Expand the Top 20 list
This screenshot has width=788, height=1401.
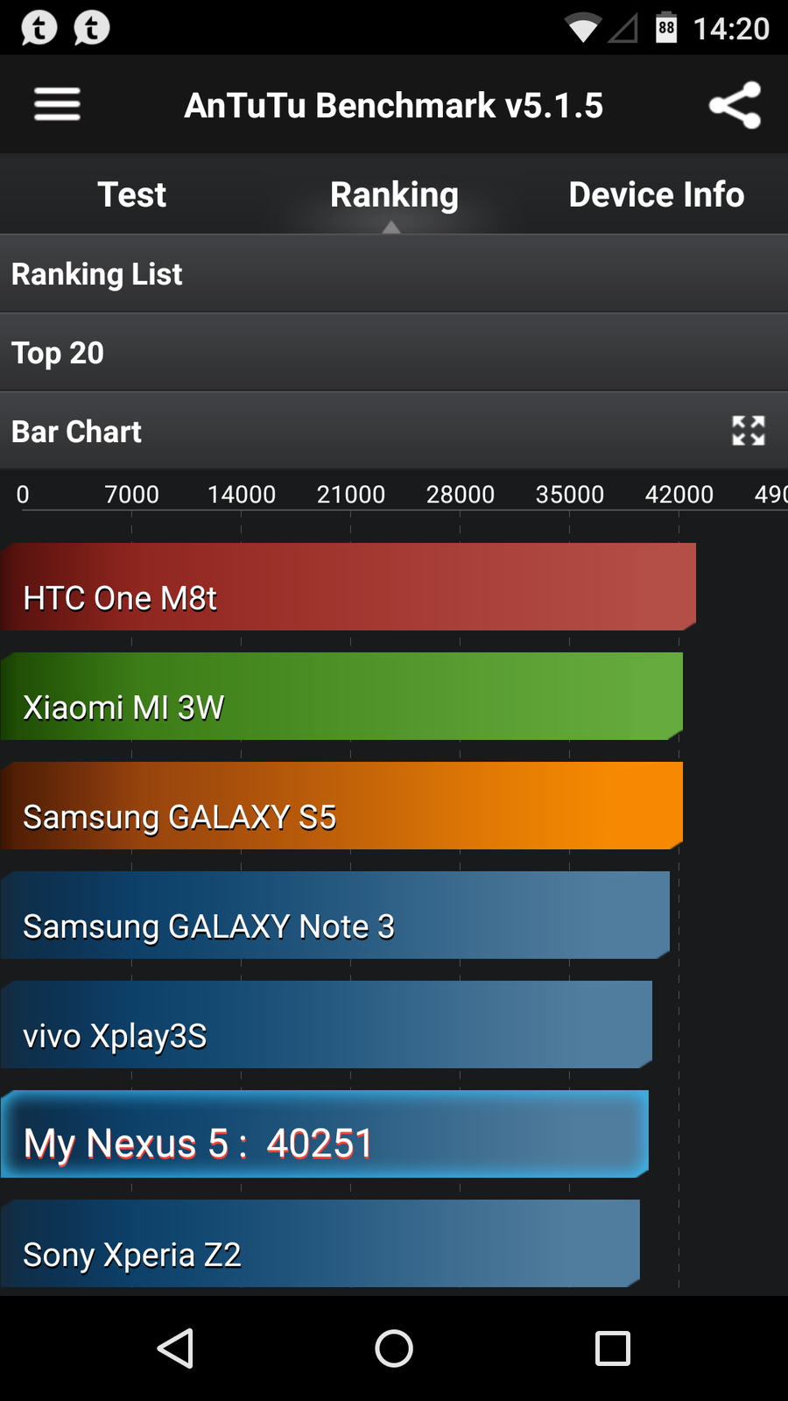point(394,353)
